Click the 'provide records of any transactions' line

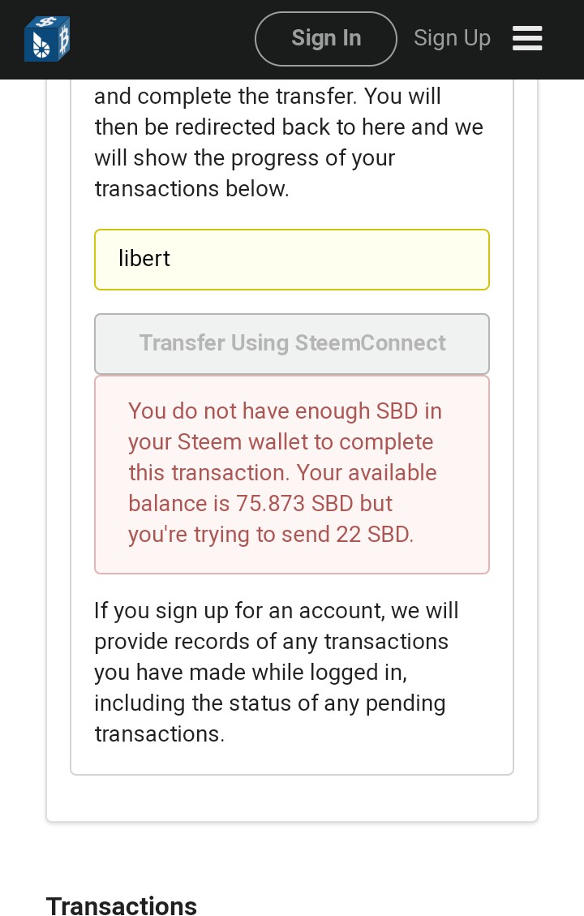pos(271,641)
